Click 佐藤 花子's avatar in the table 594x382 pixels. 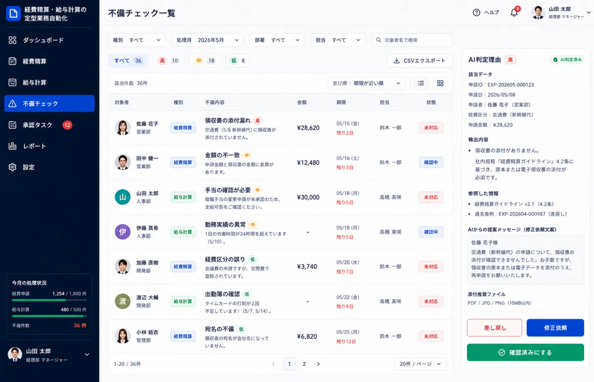[x=123, y=128]
